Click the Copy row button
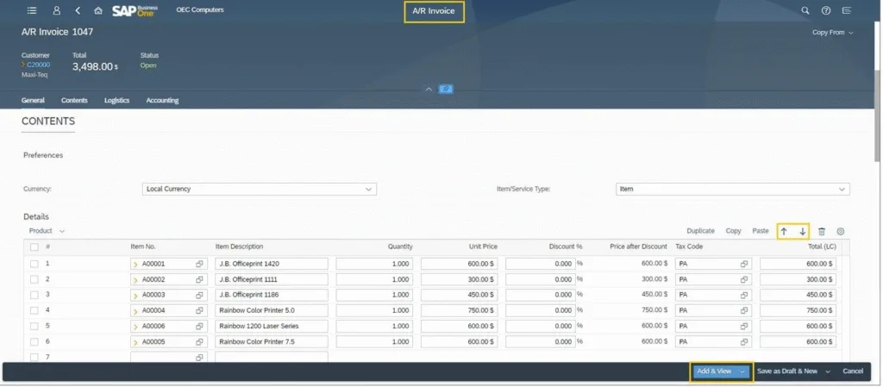 coord(733,231)
